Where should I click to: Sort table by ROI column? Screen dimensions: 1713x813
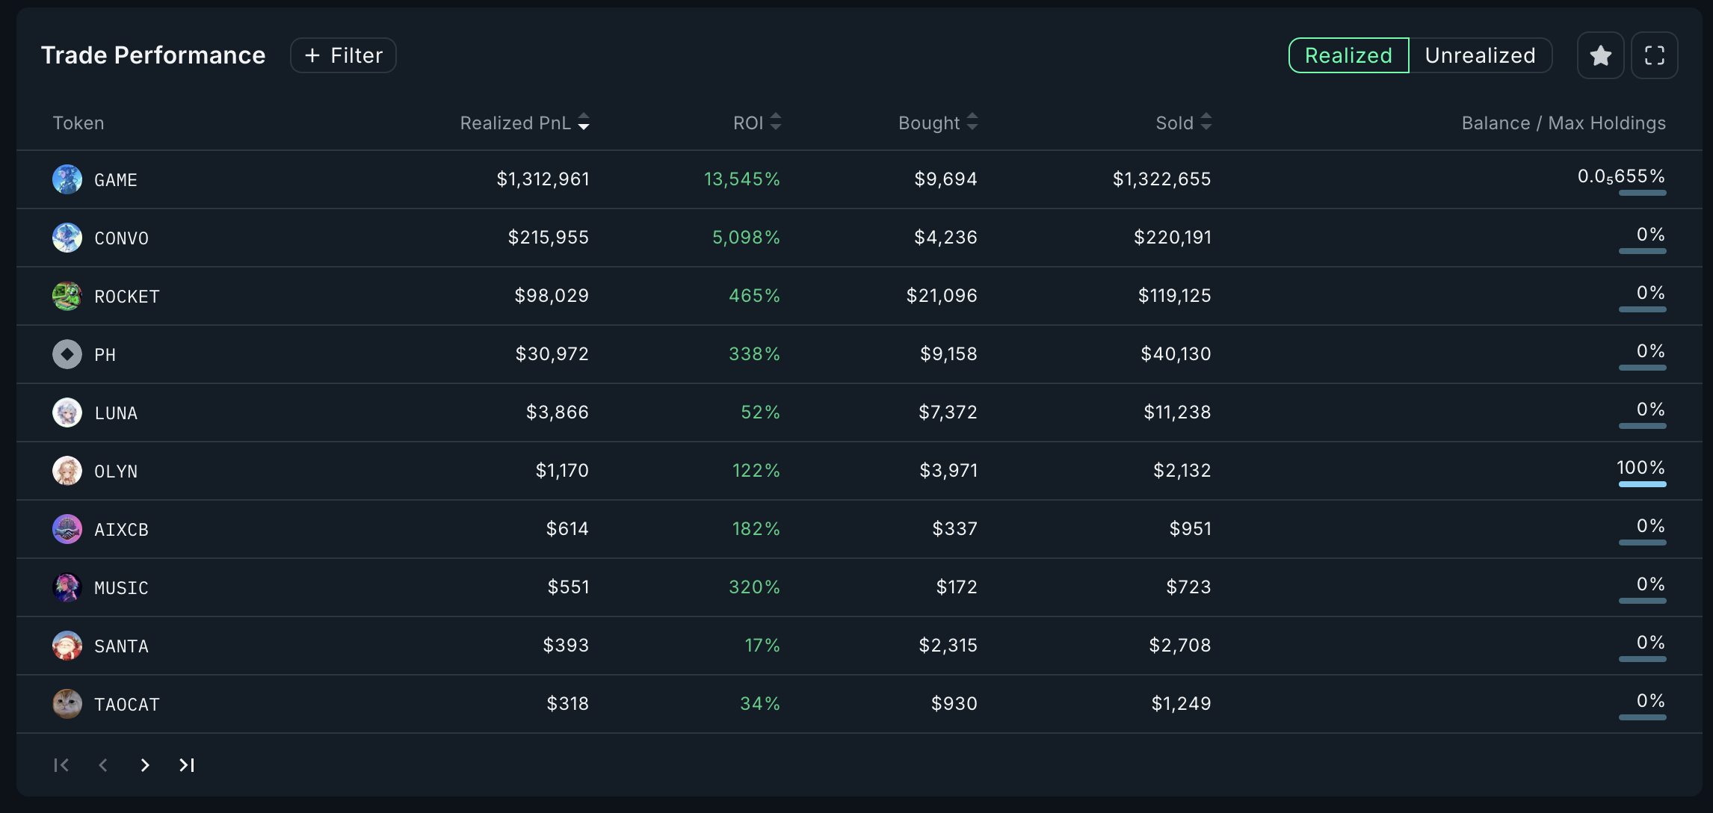(777, 122)
